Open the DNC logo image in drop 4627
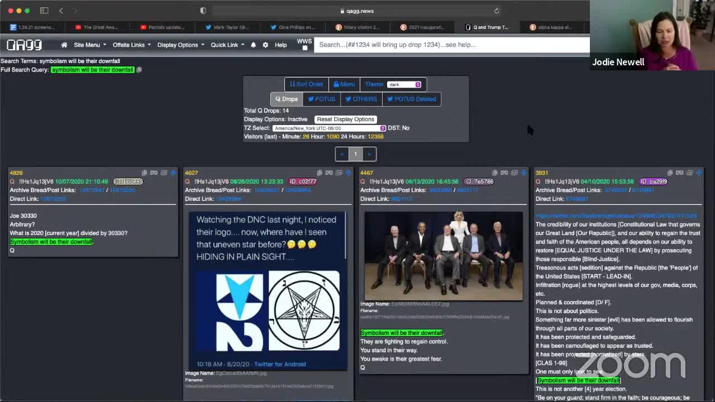This screenshot has width=715, height=402. click(x=268, y=290)
